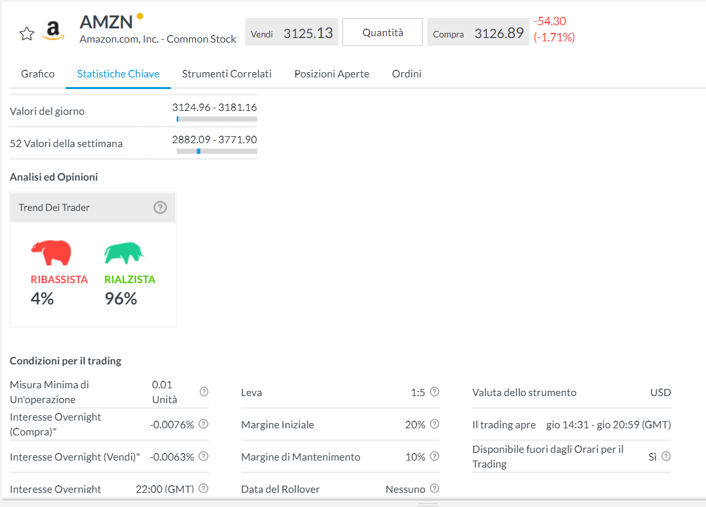Click the 'Il trading apre' label
Image resolution: width=706 pixels, height=507 pixels.
tap(504, 424)
